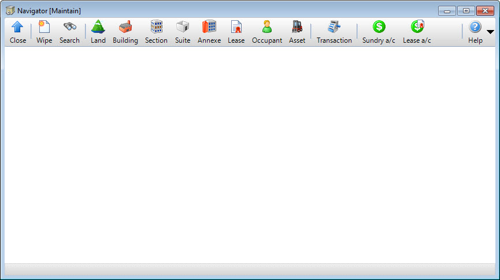Click the Close arrow icon in toolbar
This screenshot has width=500, height=280.
(x=17, y=27)
